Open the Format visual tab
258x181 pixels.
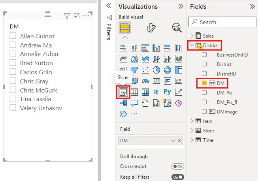click(x=151, y=28)
